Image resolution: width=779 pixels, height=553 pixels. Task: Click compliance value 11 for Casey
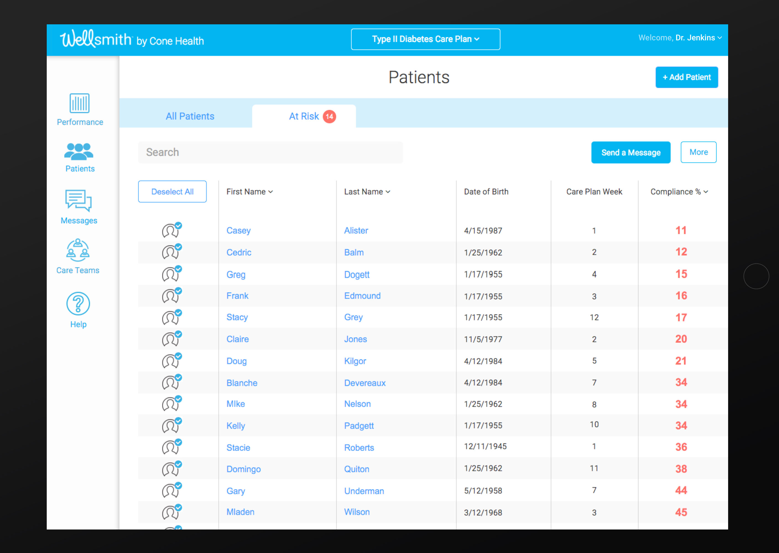pyautogui.click(x=681, y=230)
